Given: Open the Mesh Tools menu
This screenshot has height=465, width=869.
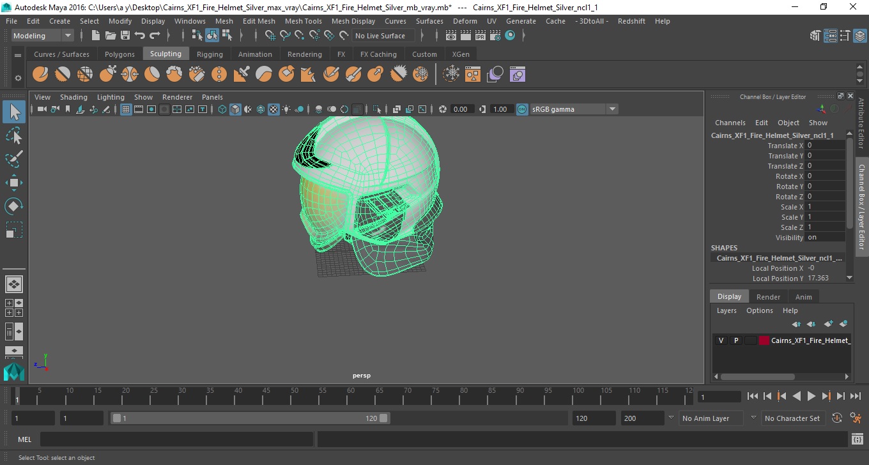Looking at the screenshot, I should pyautogui.click(x=303, y=21).
